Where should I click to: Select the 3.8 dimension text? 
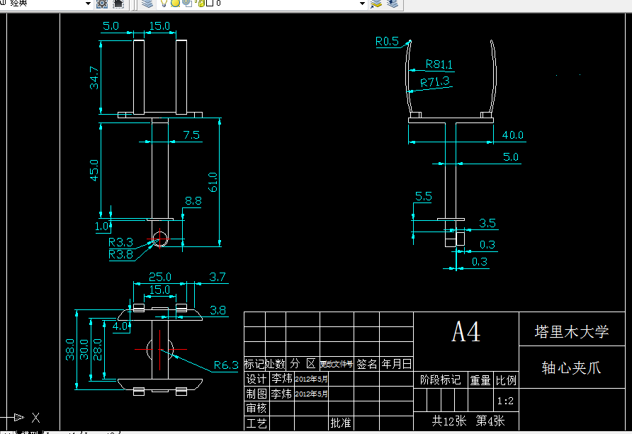coord(218,310)
